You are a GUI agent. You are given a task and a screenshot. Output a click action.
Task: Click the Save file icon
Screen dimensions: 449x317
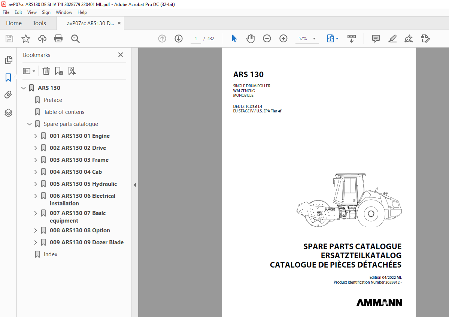9,38
